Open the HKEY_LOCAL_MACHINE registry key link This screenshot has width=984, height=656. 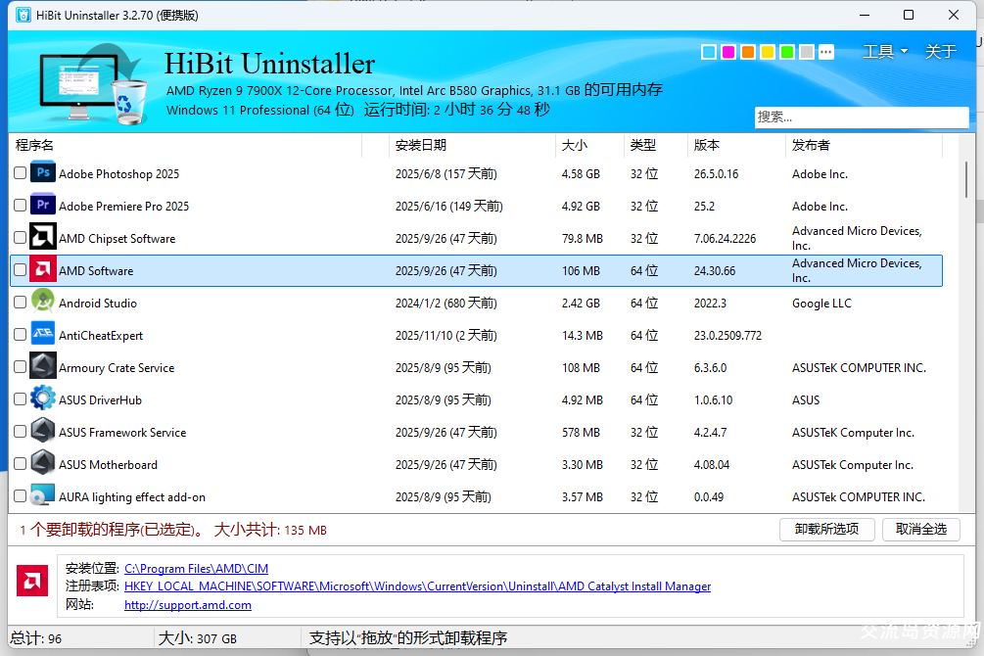click(x=417, y=586)
